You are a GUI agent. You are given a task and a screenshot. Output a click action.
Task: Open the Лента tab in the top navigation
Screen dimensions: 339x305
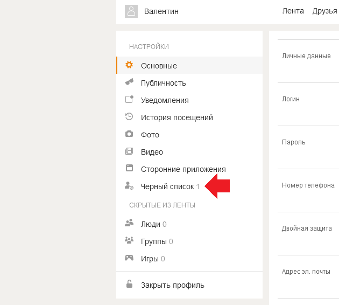293,11
